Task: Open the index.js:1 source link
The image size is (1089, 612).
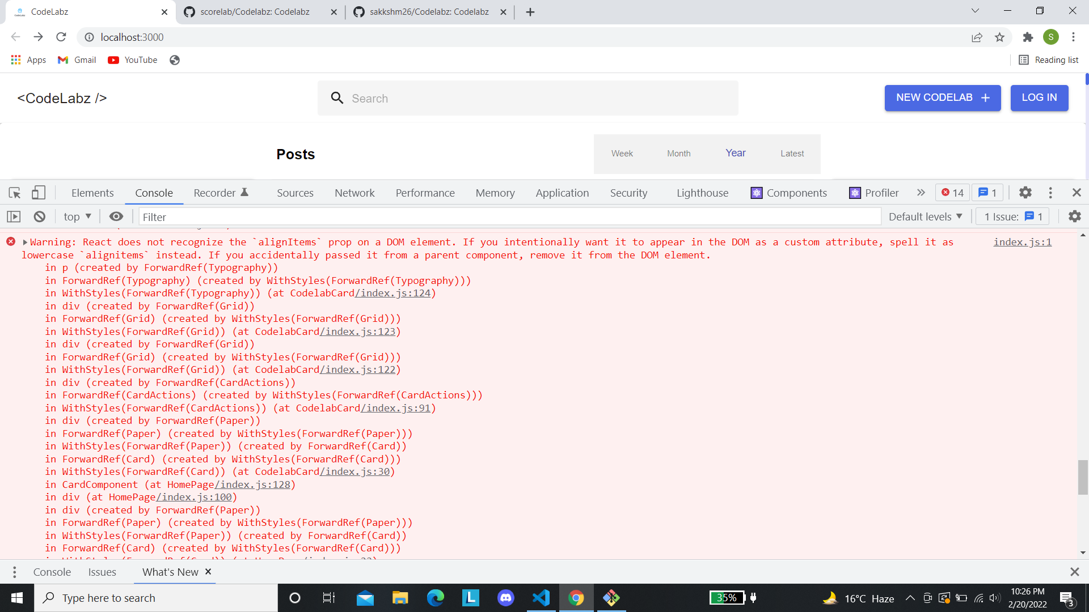Action: pyautogui.click(x=1022, y=242)
